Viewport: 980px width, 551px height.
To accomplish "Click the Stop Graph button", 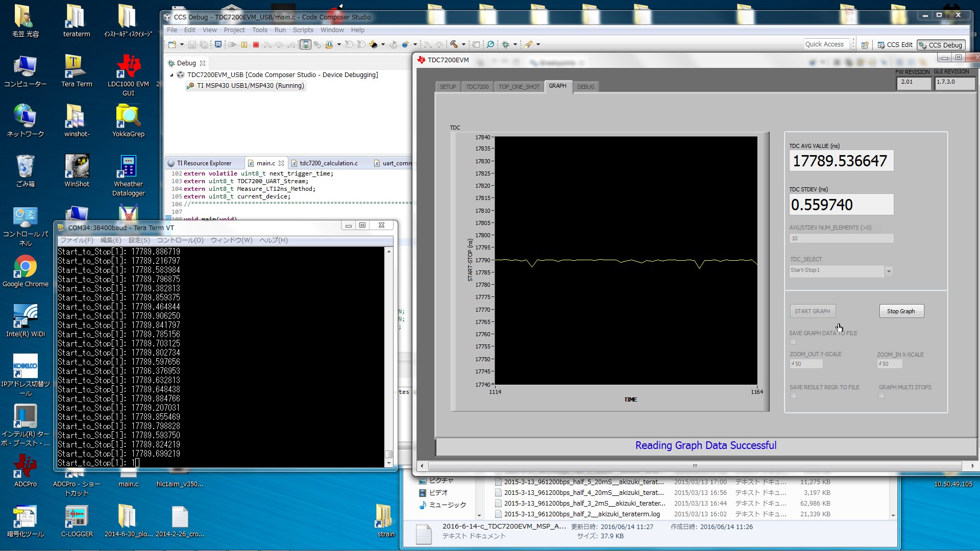I will coord(901,311).
